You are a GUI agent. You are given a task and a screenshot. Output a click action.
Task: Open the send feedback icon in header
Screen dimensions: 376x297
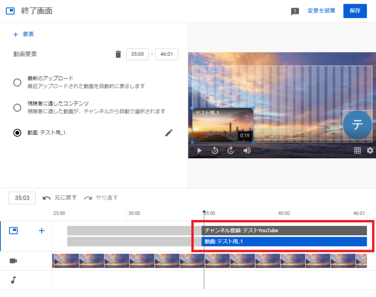pyautogui.click(x=295, y=12)
